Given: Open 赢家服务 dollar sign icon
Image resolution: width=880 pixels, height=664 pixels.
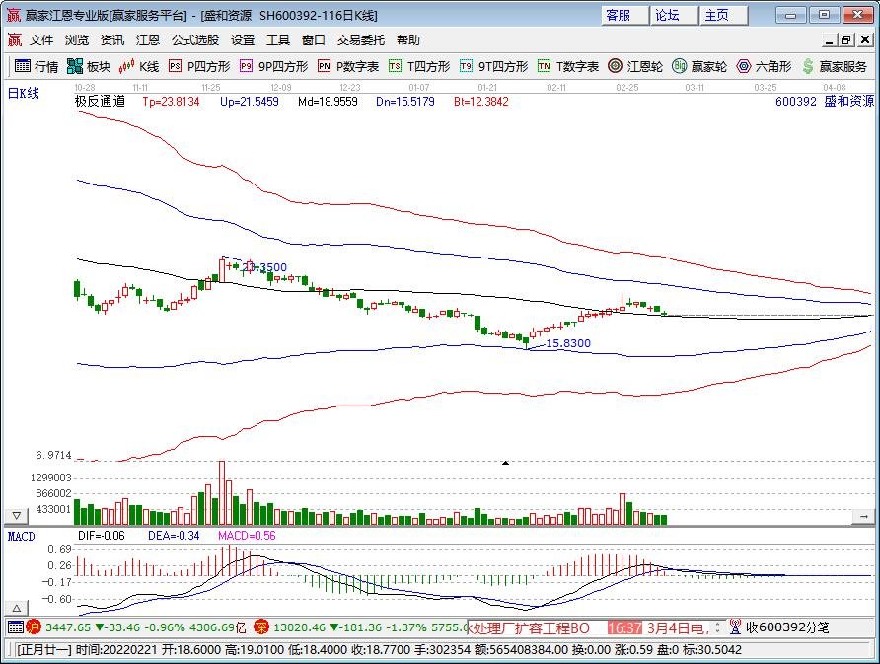Looking at the screenshot, I should 834,66.
